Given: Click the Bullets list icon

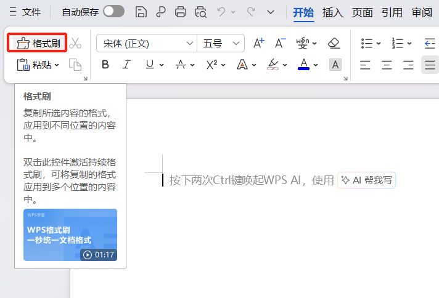Looking at the screenshot, I should 367,43.
